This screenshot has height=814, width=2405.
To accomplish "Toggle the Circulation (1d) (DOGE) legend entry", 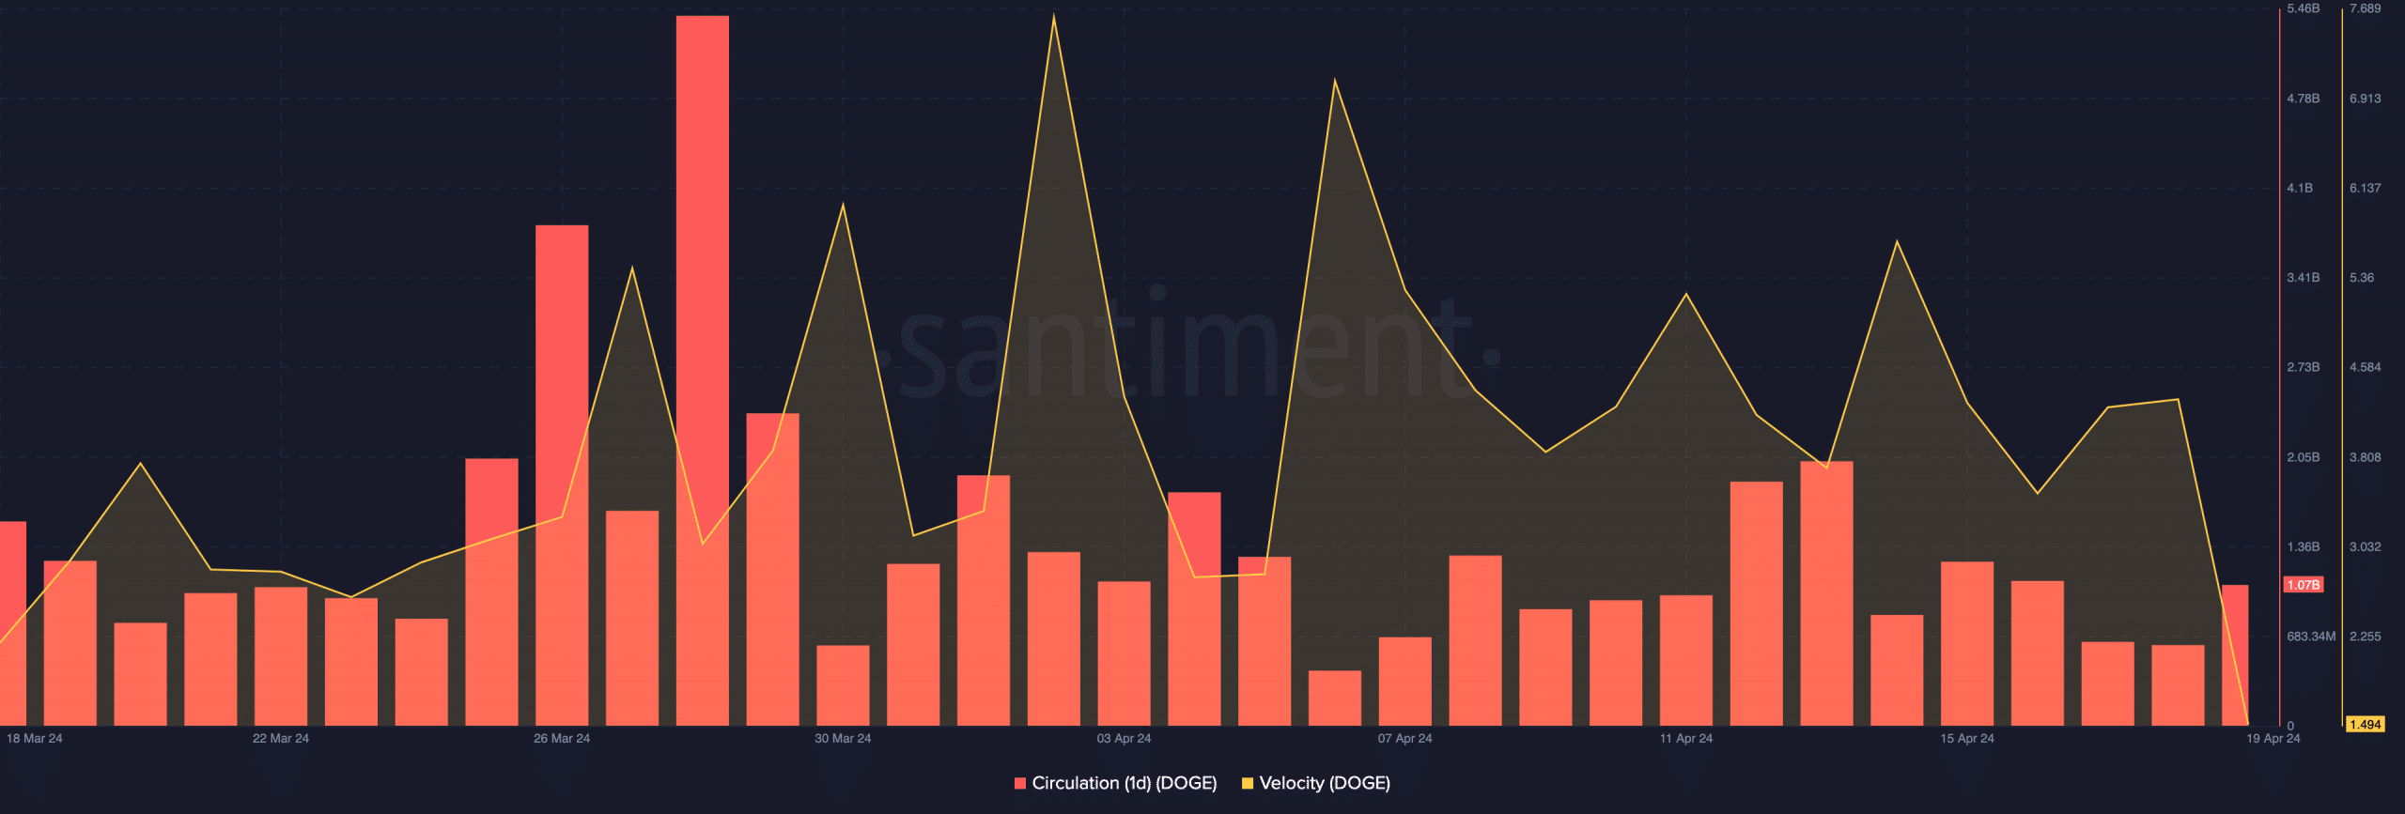I will (1115, 783).
